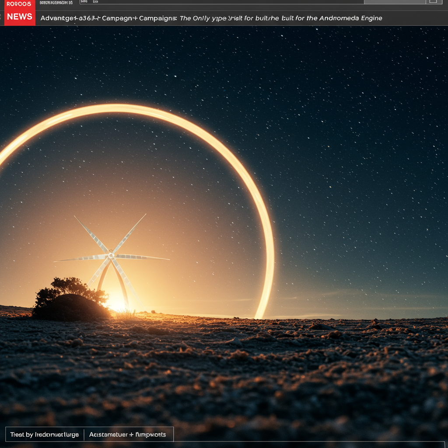Image resolution: width=448 pixels, height=448 pixels.
Task: Click the first small icon left of the top bar
Action: [x=84, y=2]
